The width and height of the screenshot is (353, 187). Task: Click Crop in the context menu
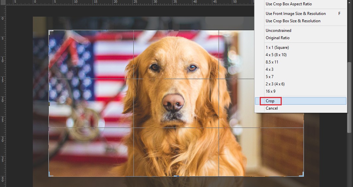coord(270,101)
